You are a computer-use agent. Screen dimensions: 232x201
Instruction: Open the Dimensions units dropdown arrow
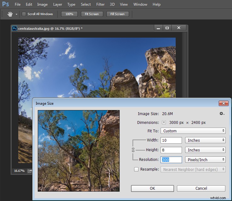click(x=164, y=123)
